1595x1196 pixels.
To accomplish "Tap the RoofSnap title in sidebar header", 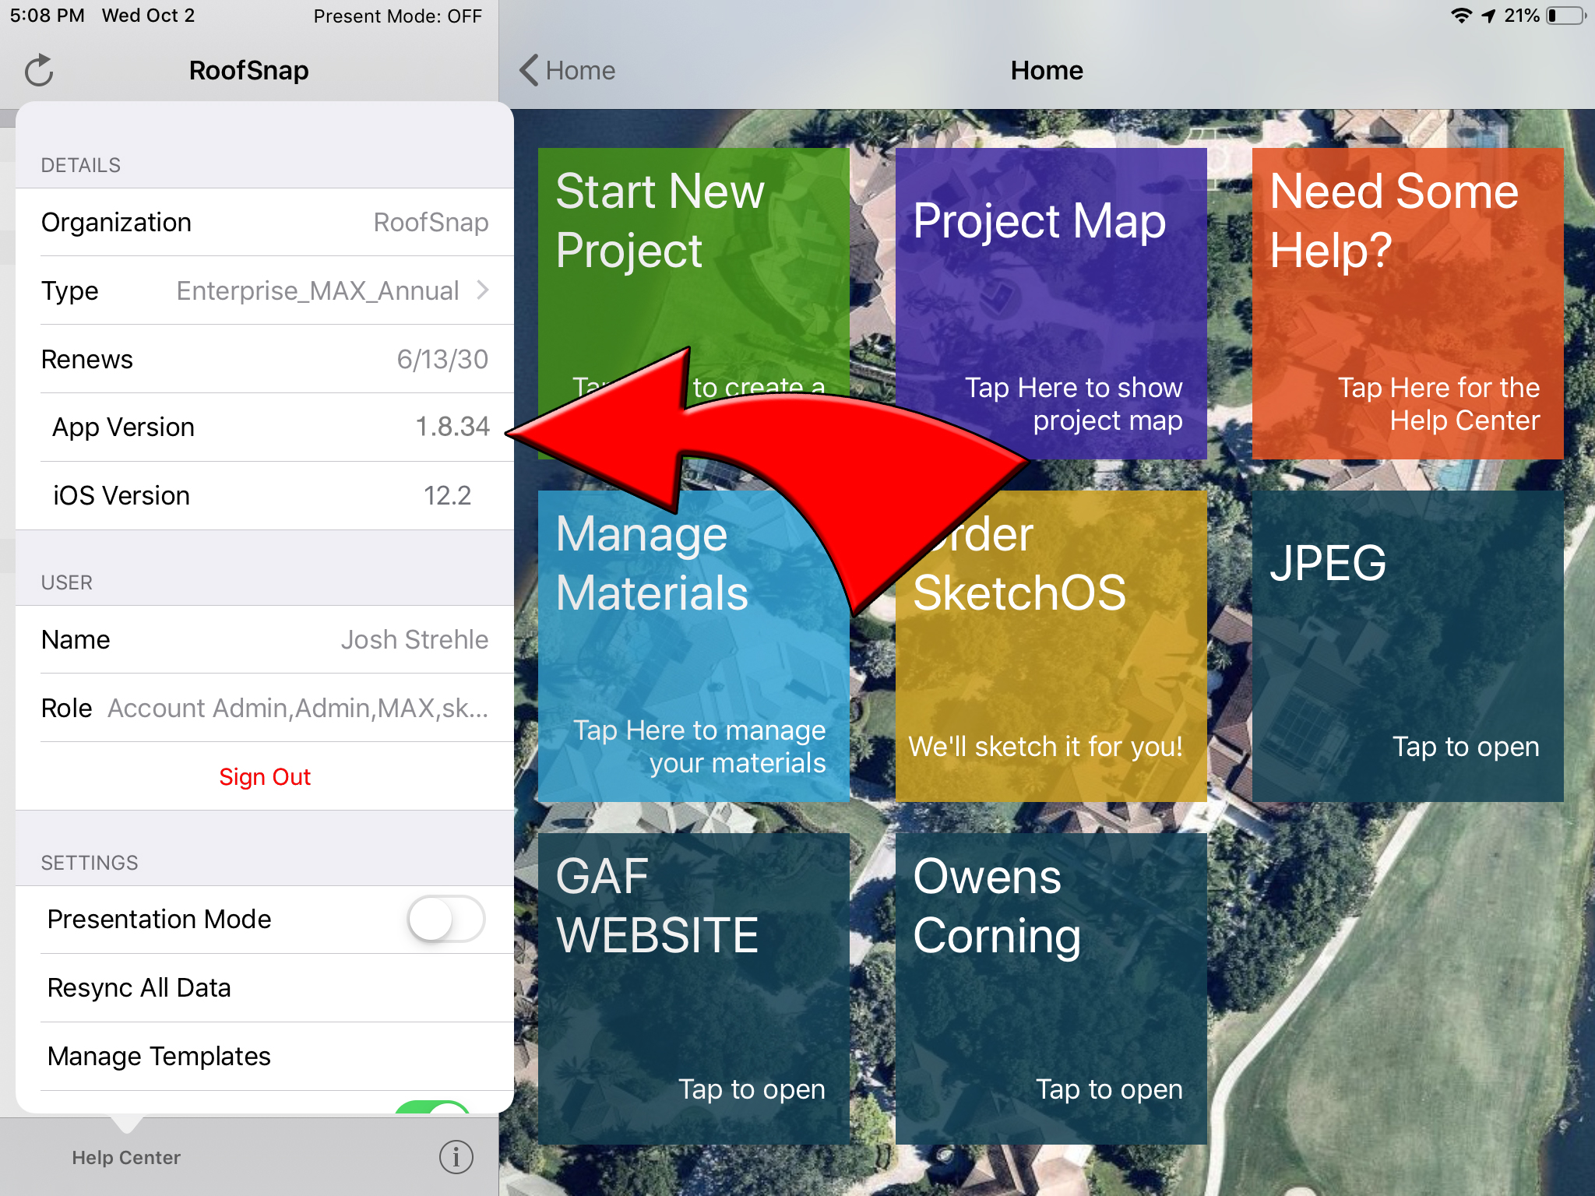I will tap(249, 70).
